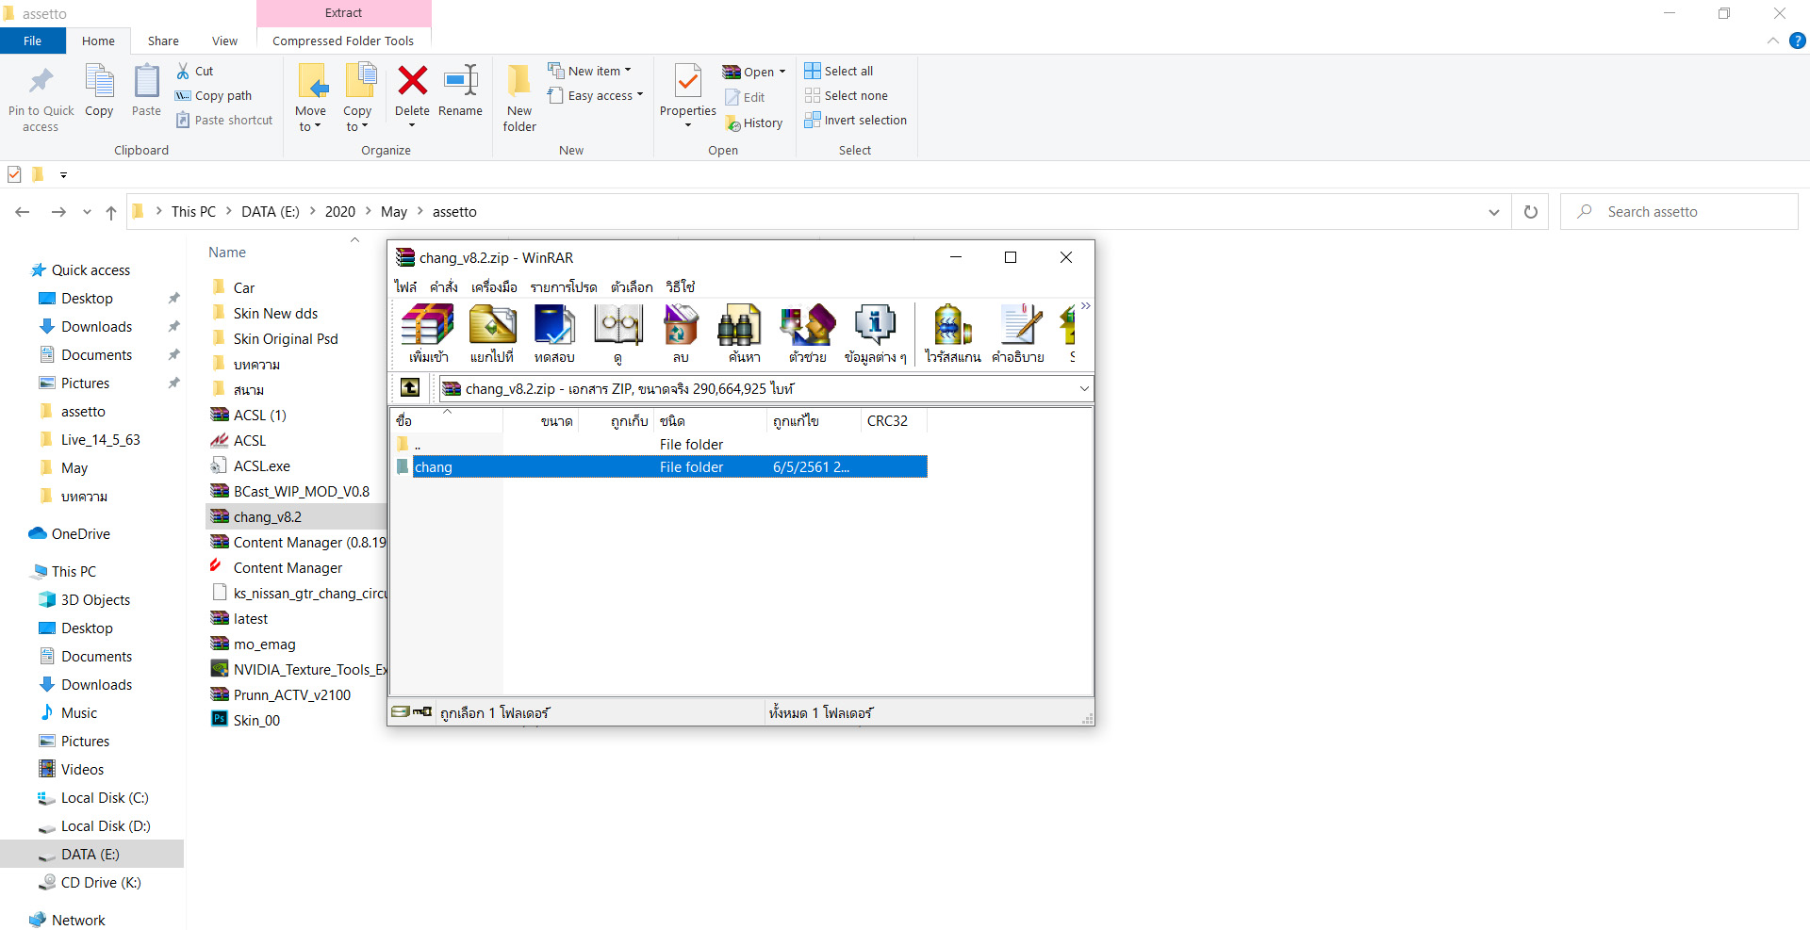
Task: Open the Open button dropdown arrow
Action: pos(782,72)
